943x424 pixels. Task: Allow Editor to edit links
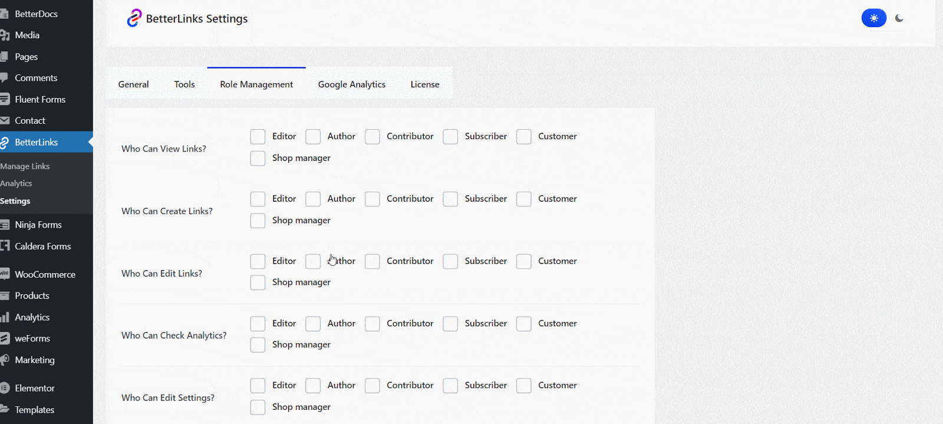[x=258, y=261]
